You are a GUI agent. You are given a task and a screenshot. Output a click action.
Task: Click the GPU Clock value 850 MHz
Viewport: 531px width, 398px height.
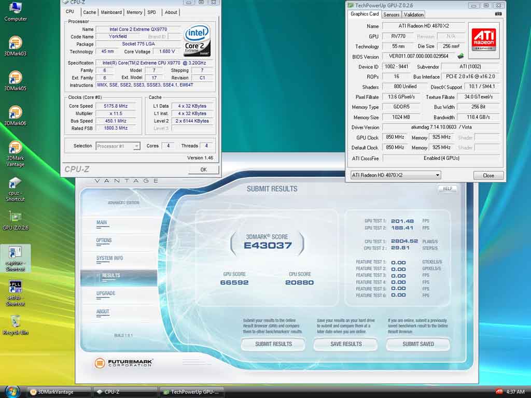pyautogui.click(x=395, y=137)
